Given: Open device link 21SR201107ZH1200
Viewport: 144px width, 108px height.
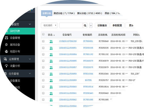Looking at the screenshot, I should coord(68,41).
